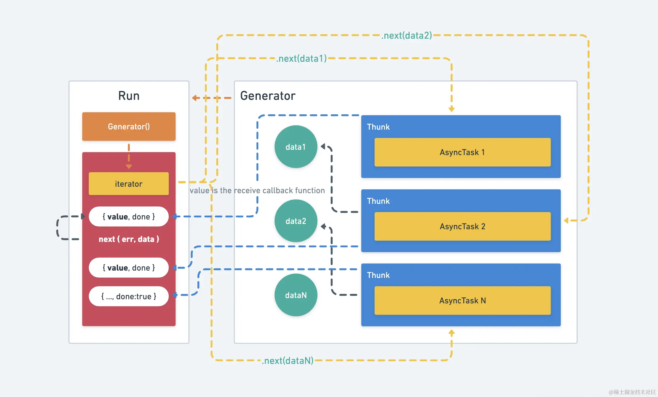Select the AsyncTask 2 yellow box
This screenshot has height=397, width=658.
pos(462,227)
